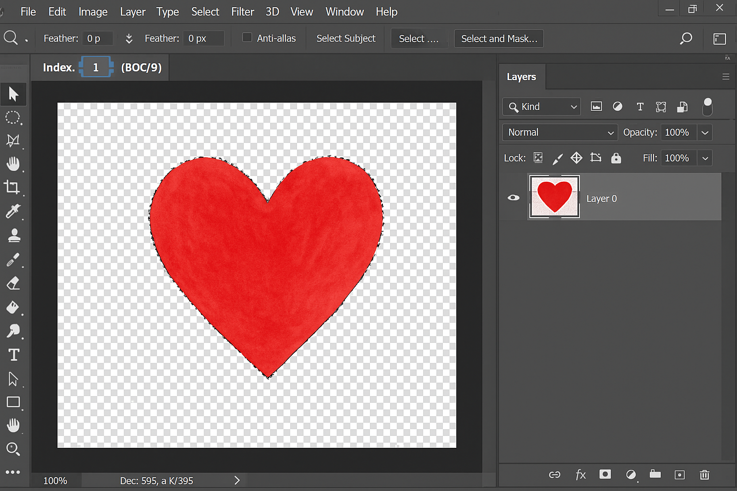Select the Type tool
Viewport: 737px width, 491px height.
click(x=13, y=355)
